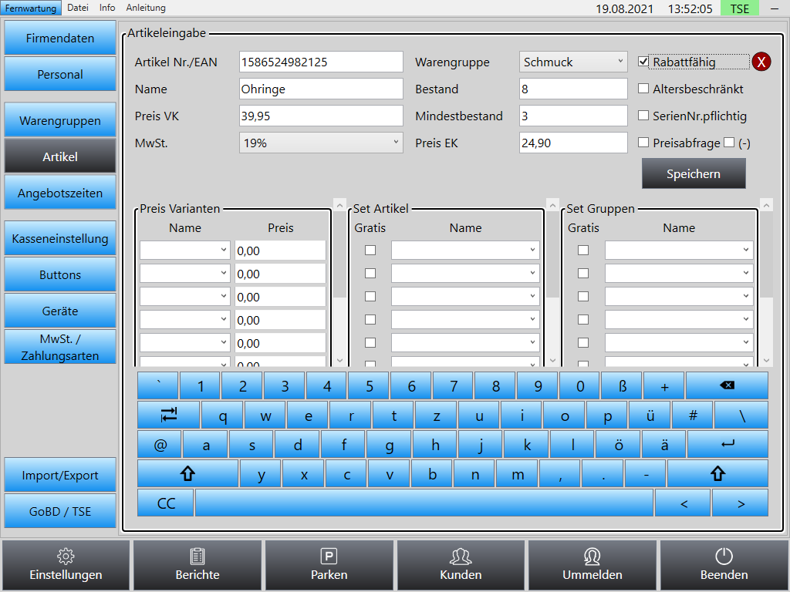
Task: Open the Import/Export section
Action: pos(60,475)
